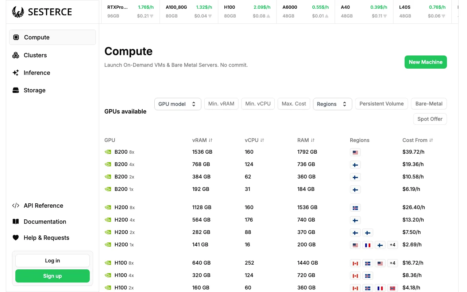
Task: Click the Norway flag on H100 2x row
Action: pyautogui.click(x=393, y=288)
